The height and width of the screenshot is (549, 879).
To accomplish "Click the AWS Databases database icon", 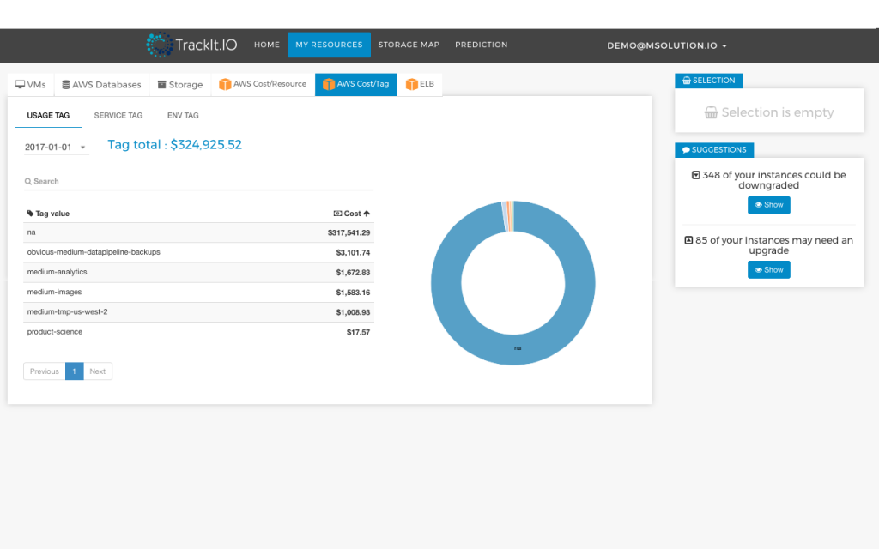I will tap(68, 84).
